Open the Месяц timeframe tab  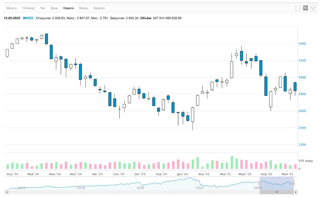coord(84,8)
